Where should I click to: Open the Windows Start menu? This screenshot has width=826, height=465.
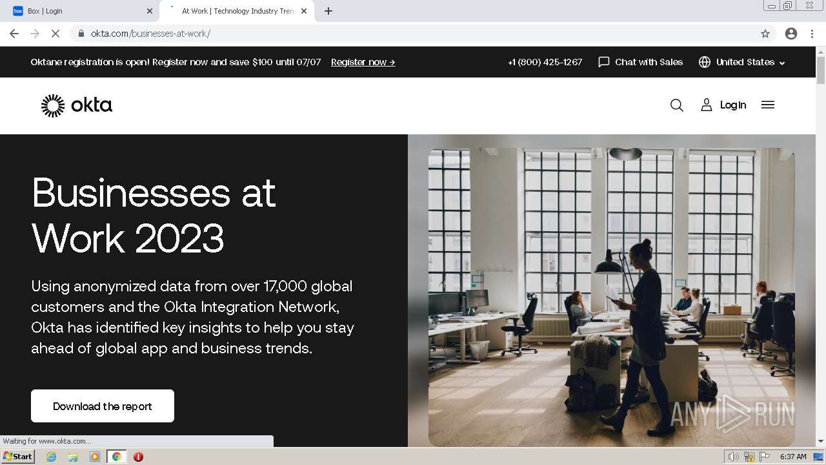point(17,457)
